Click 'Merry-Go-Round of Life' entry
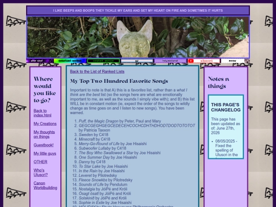This screenshot has height=207, width=276. (x=112, y=144)
